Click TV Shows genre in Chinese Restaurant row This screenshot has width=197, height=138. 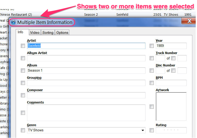pyautogui.click(x=171, y=15)
